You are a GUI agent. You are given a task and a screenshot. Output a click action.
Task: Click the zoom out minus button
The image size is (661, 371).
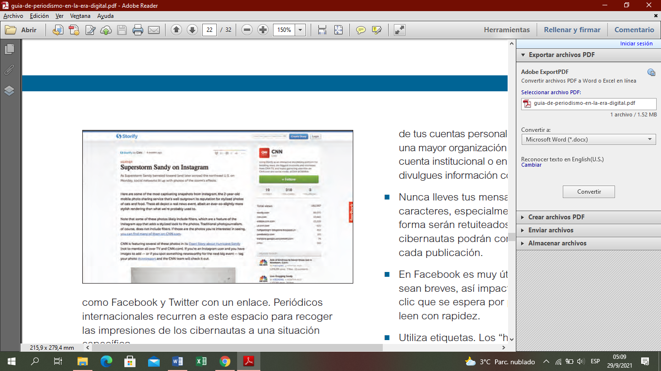[x=247, y=30]
